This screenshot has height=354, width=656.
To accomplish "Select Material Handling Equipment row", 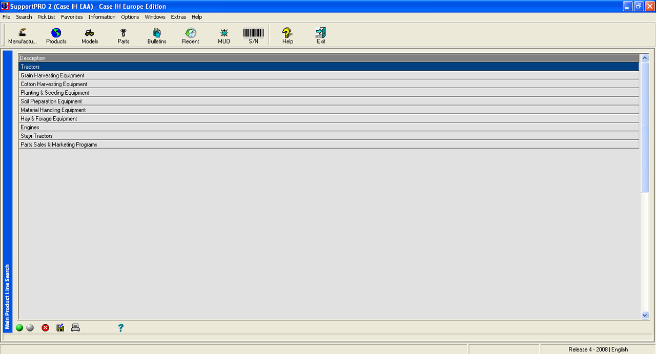I will pyautogui.click(x=329, y=110).
